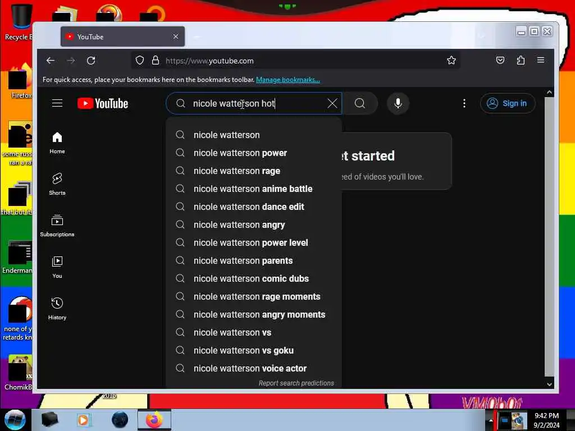This screenshot has width=575, height=431.
Task: Pick suggestion 'nicole watterson voice actor'
Action: [254, 368]
